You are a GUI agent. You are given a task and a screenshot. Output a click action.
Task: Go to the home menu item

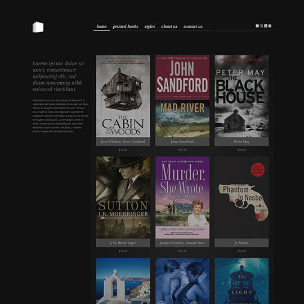tap(101, 26)
